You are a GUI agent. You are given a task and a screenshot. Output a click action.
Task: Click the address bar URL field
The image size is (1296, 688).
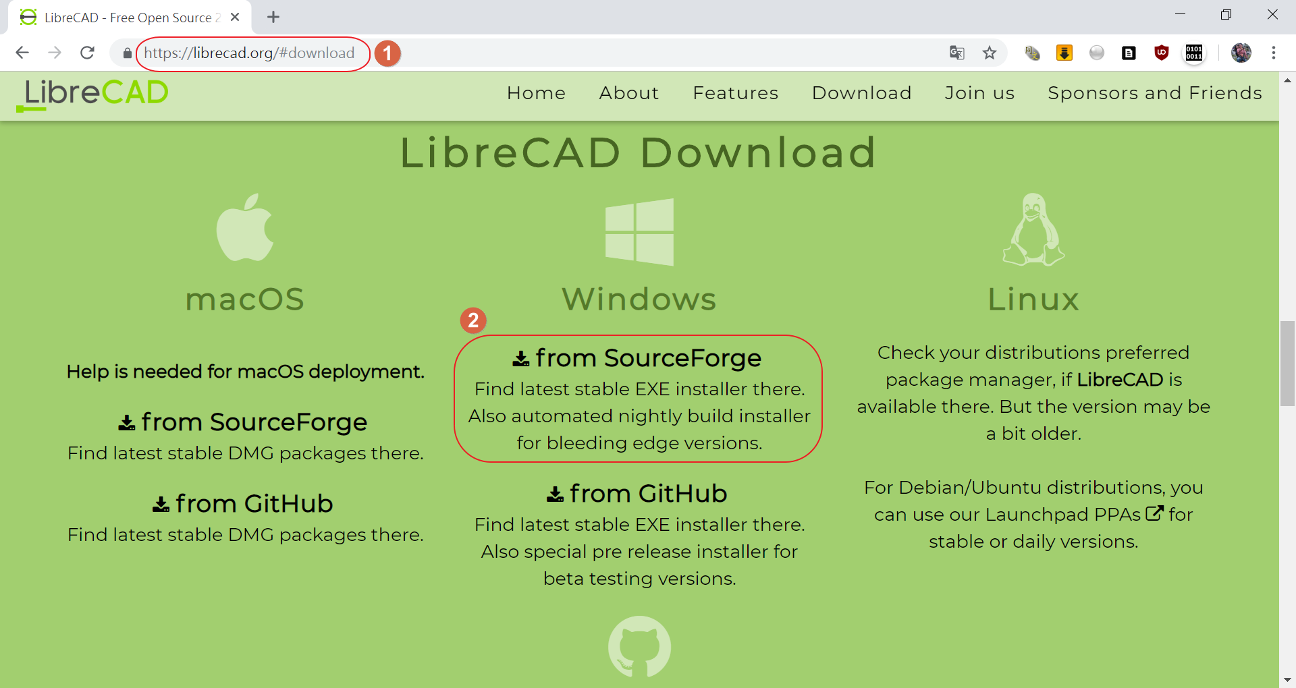(249, 53)
